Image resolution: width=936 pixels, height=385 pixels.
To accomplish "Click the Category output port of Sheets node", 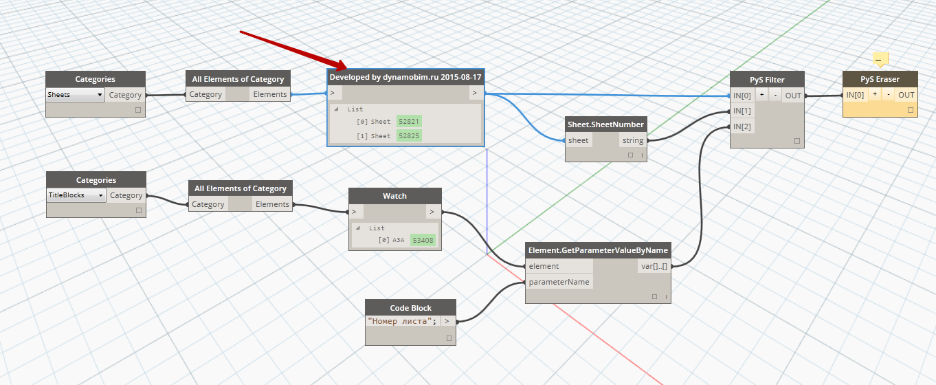I will point(126,95).
